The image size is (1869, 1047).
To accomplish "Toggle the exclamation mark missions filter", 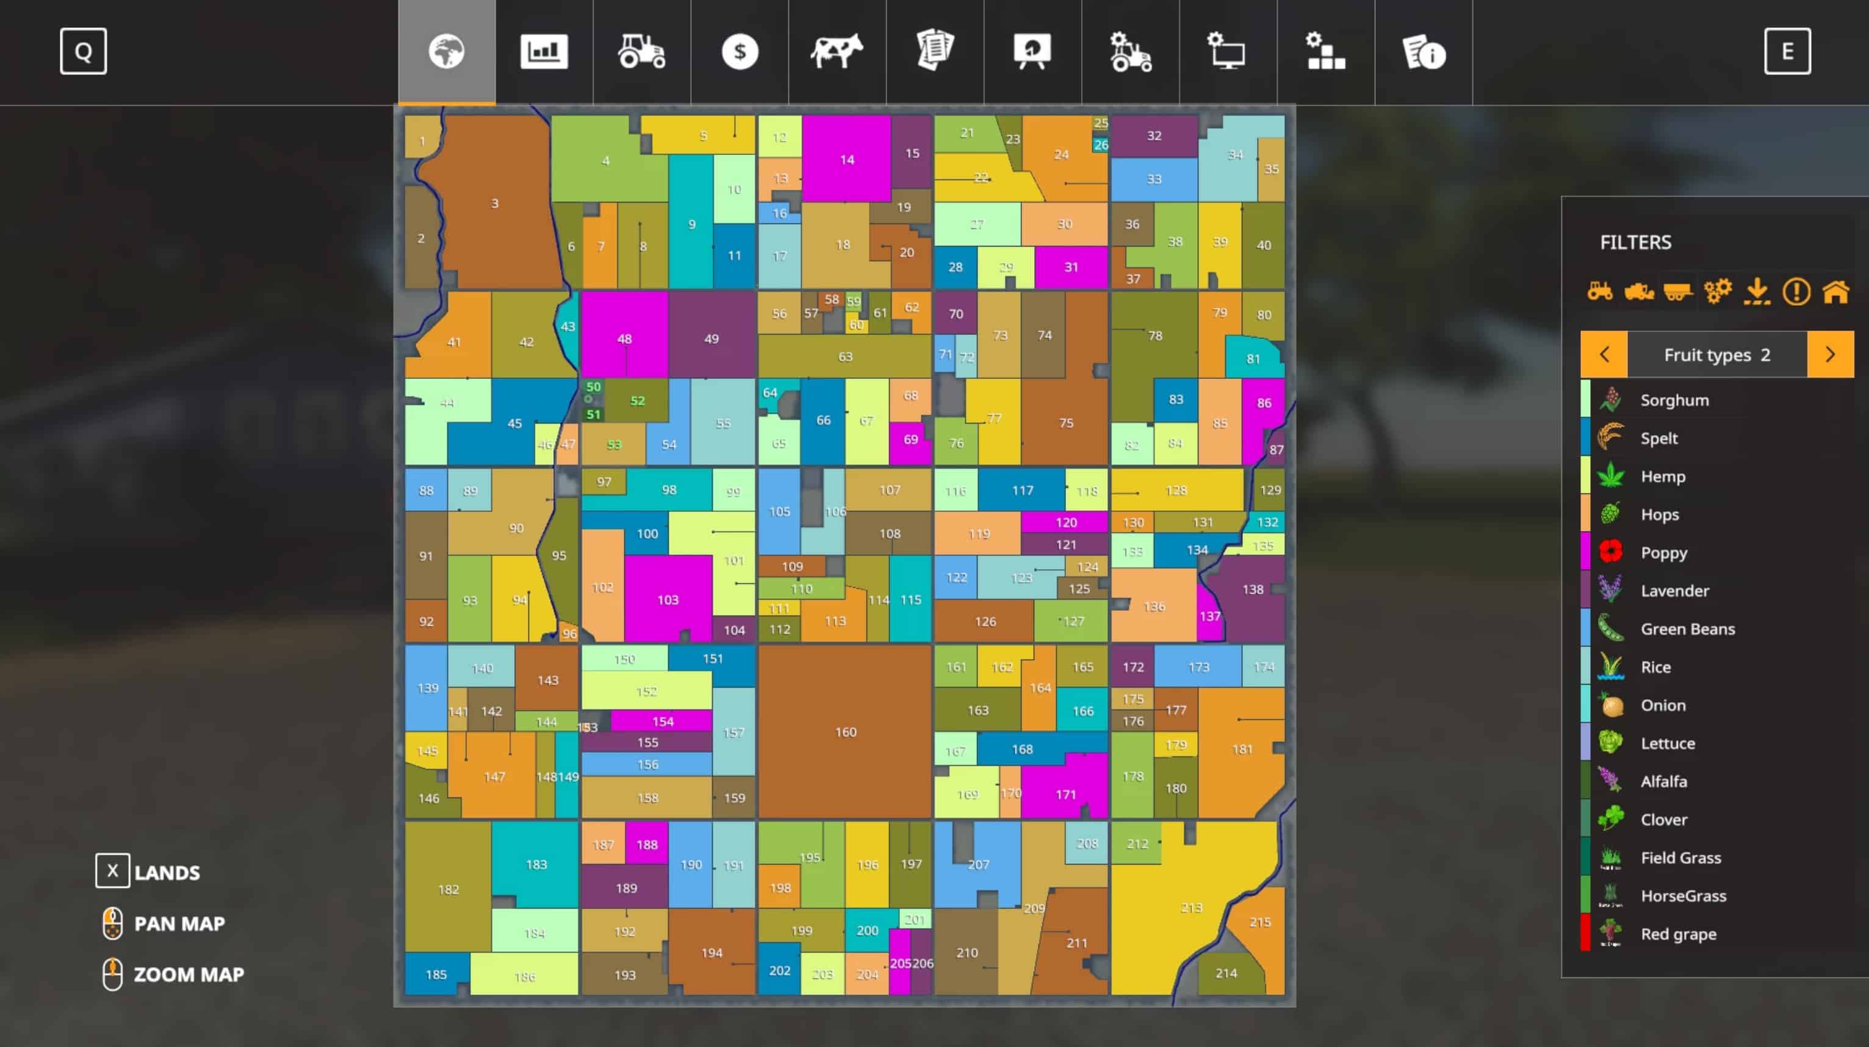I will pyautogui.click(x=1796, y=292).
